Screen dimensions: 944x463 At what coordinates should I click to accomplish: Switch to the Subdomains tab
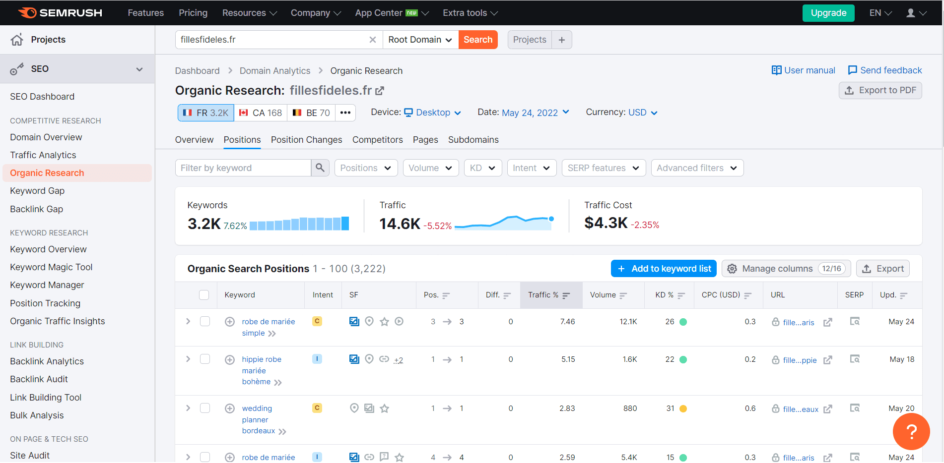[x=473, y=140]
